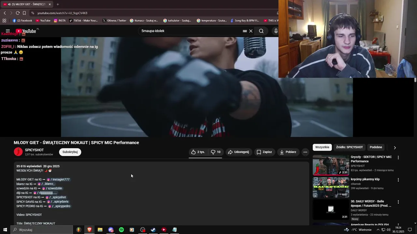417x234 pixels.
Task: Open OBS Studio from taskbar
Action: click(143, 230)
